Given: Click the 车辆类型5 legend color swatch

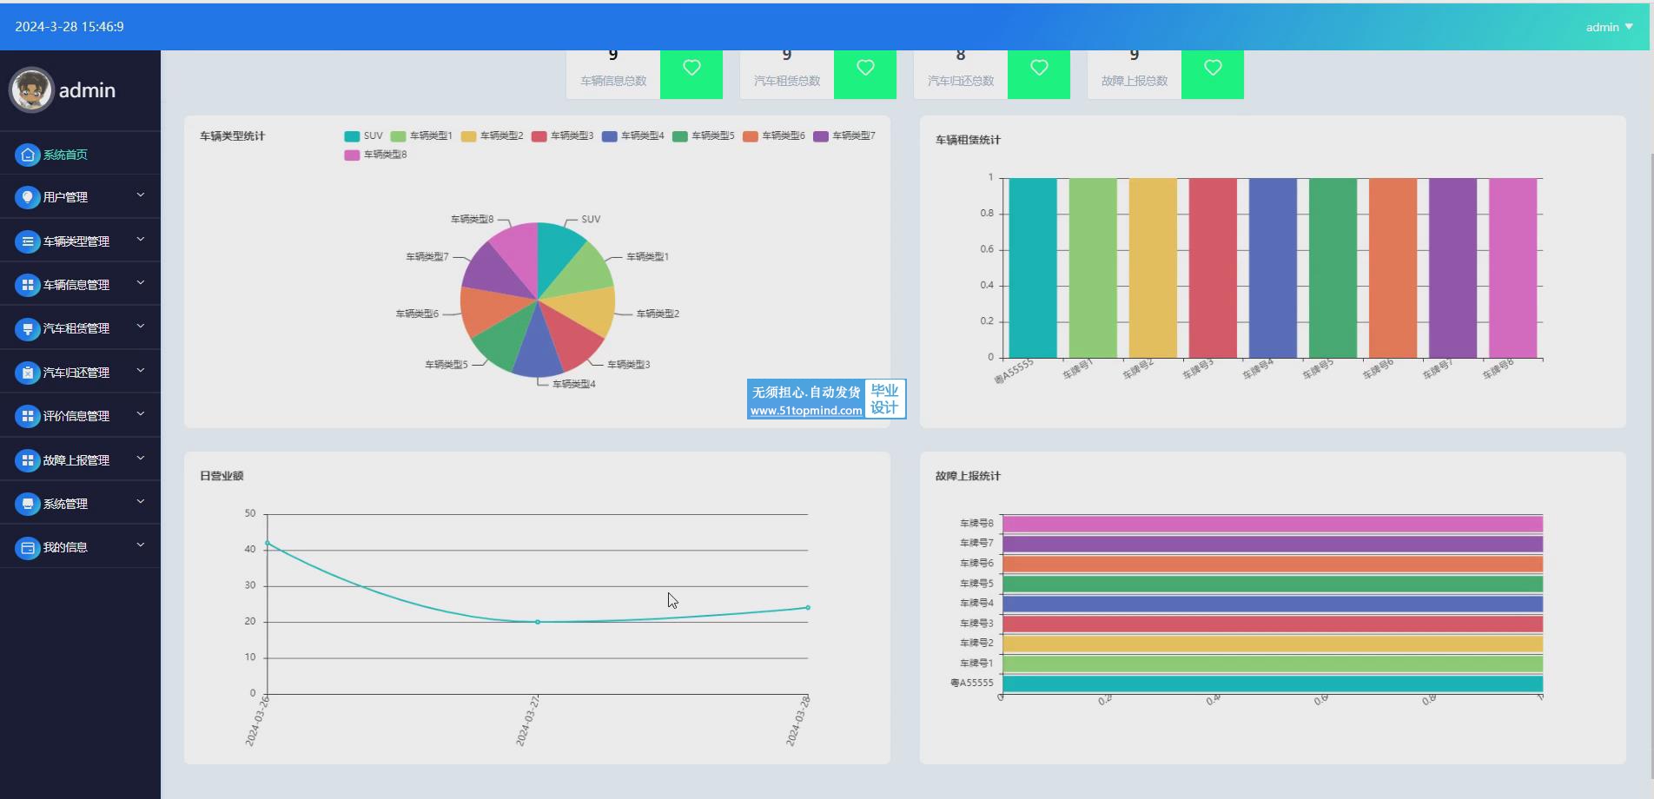Looking at the screenshot, I should tap(680, 135).
